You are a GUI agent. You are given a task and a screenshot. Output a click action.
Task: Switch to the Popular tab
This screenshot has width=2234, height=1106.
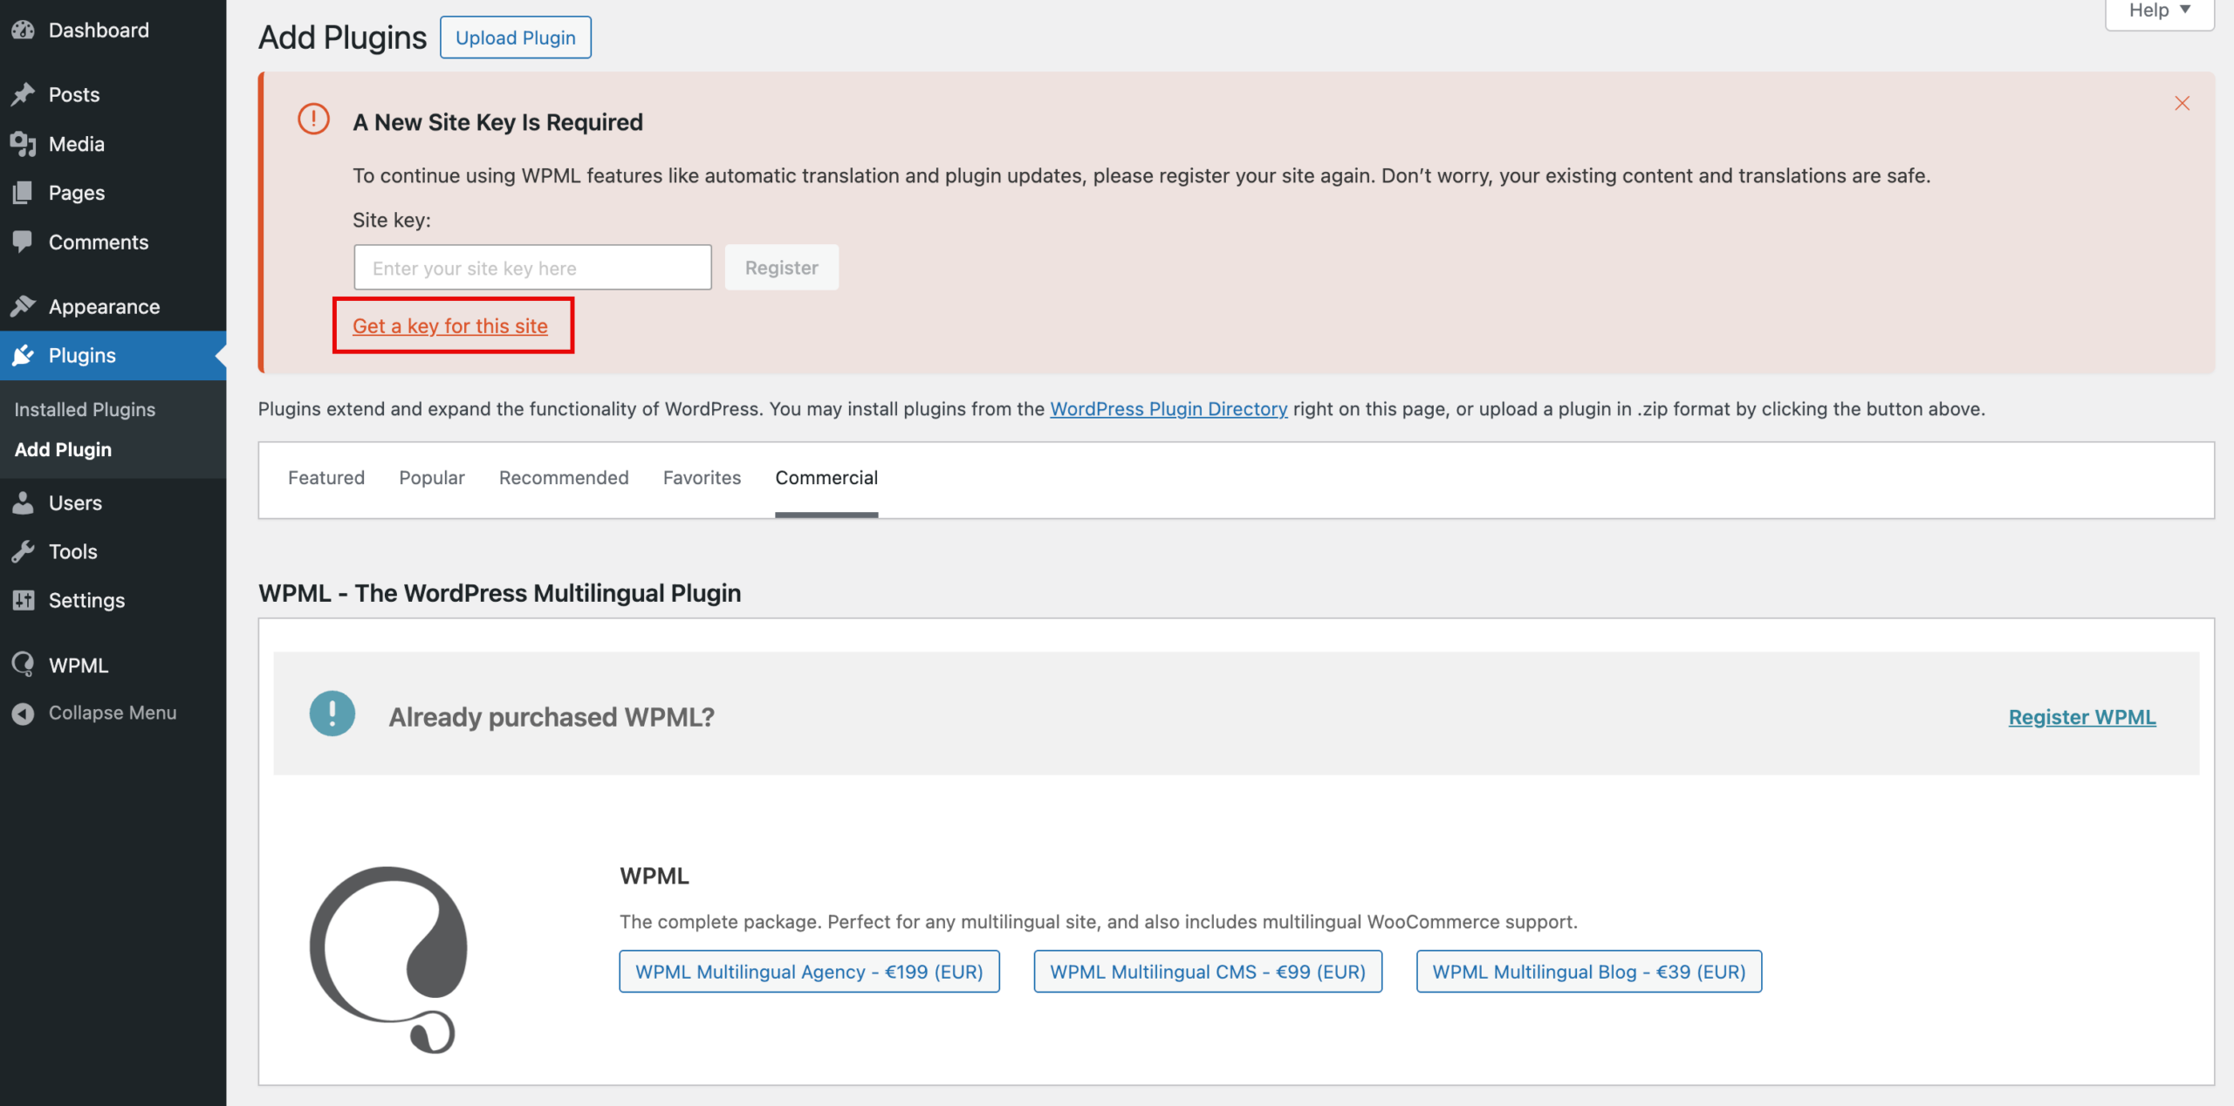[x=431, y=478]
